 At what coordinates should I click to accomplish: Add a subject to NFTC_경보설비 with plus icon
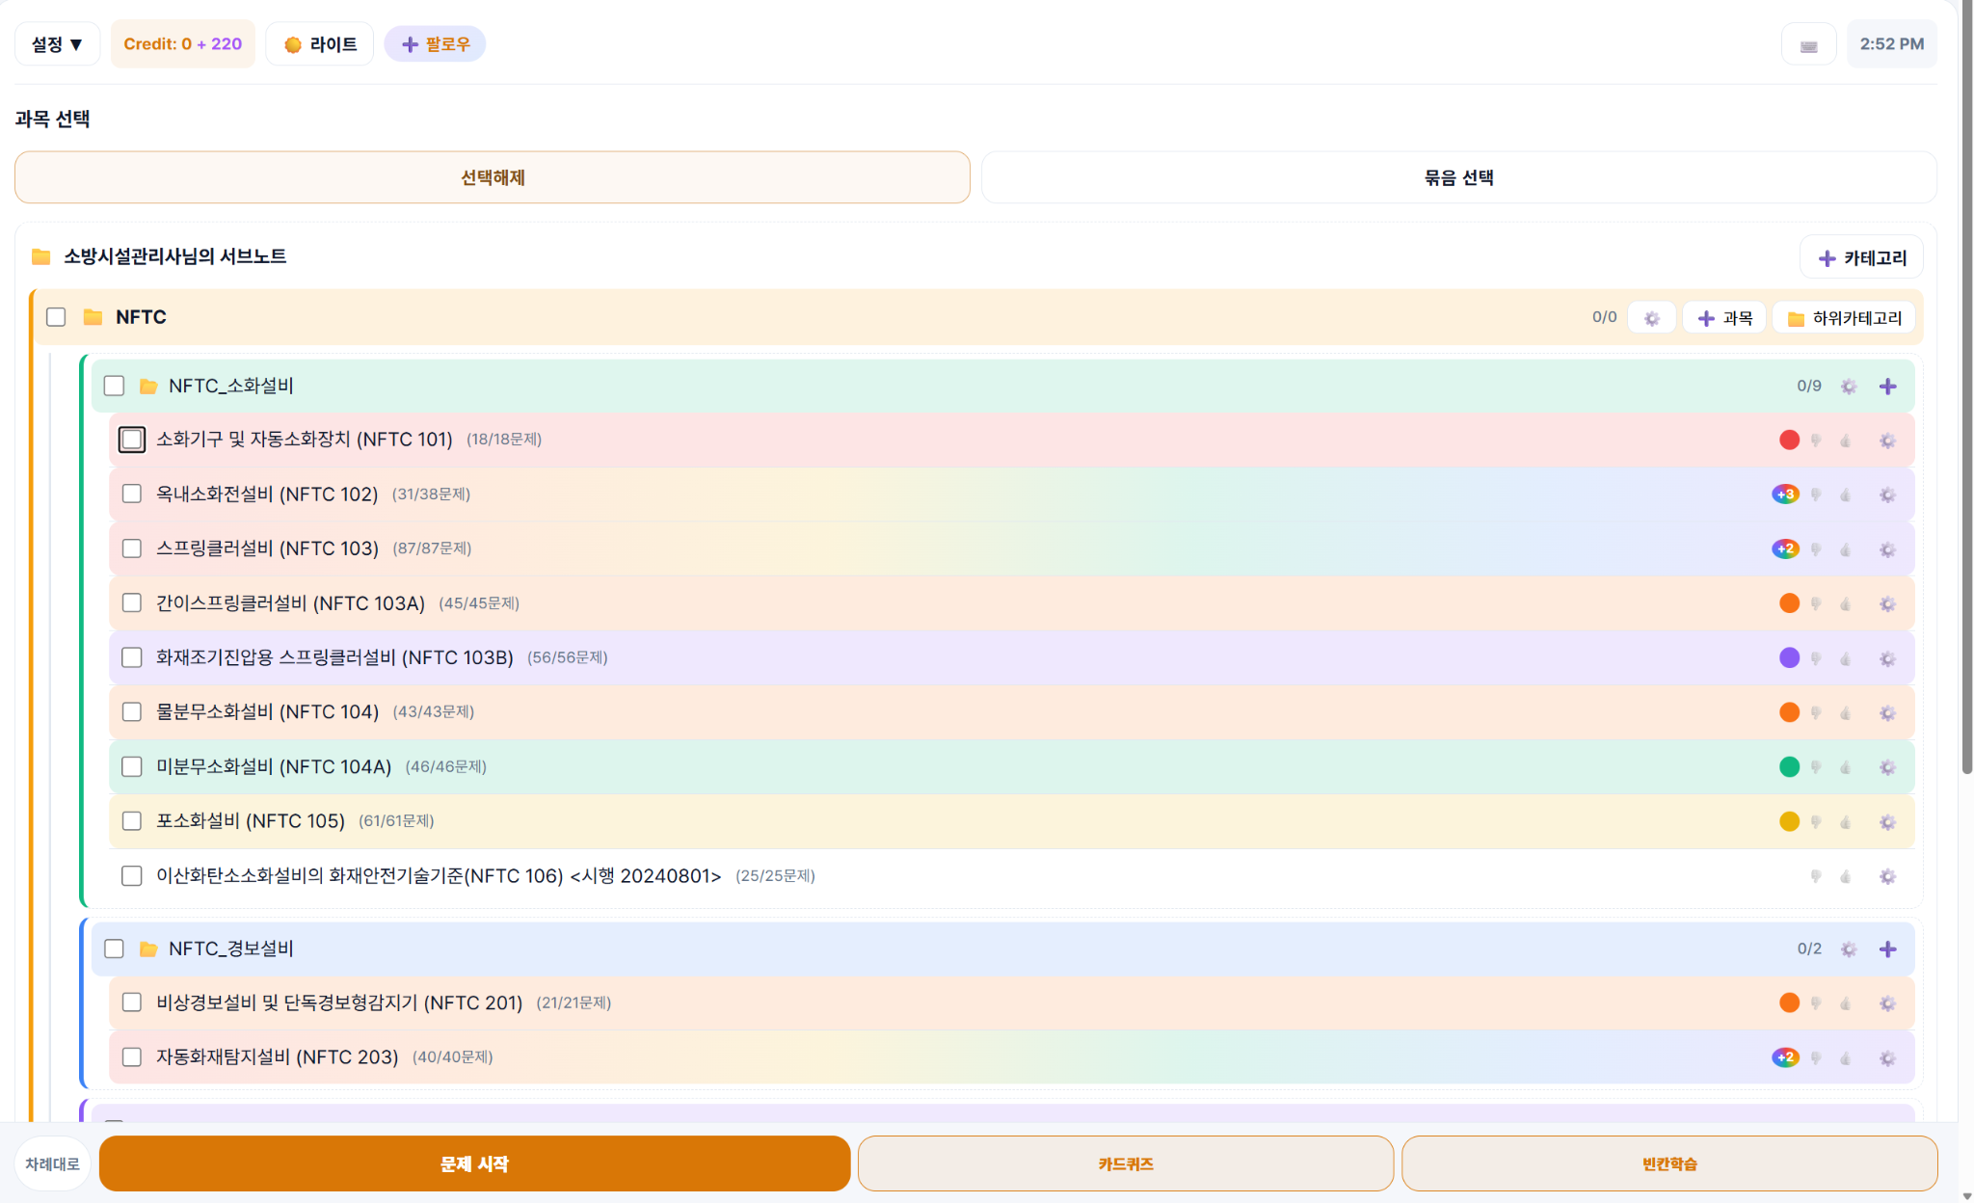pos(1887,949)
